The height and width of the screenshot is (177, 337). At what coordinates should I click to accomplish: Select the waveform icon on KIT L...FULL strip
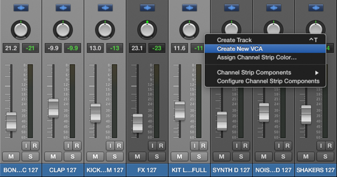pos(190,8)
